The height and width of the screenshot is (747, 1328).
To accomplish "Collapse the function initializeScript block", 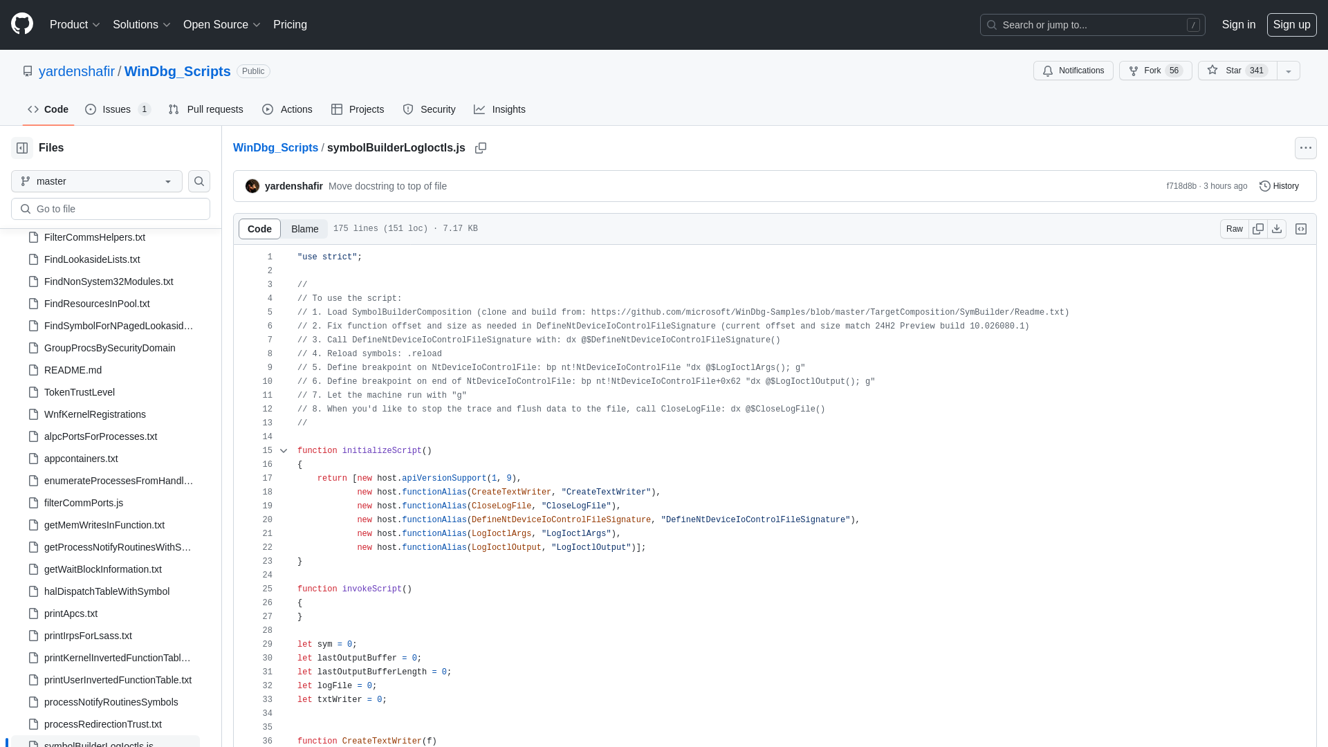I will (x=283, y=450).
